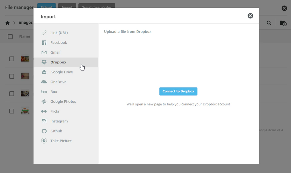The width and height of the screenshot is (291, 173).
Task: Click the Facebook logo icon
Action: [x=44, y=43]
